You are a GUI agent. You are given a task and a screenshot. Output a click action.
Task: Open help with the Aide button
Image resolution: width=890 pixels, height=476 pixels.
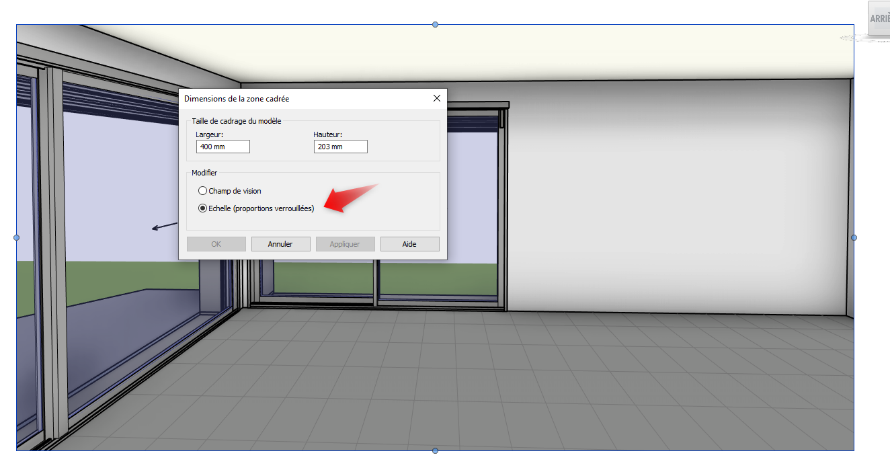[409, 244]
